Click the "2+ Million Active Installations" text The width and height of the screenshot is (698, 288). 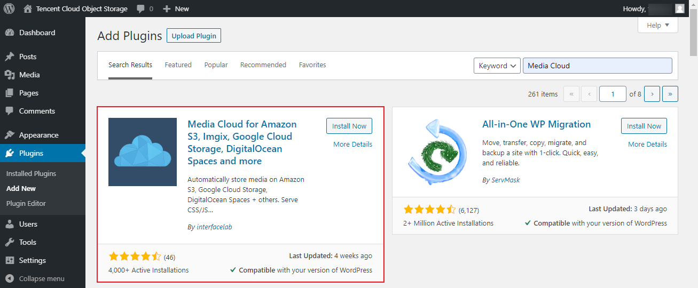448,223
